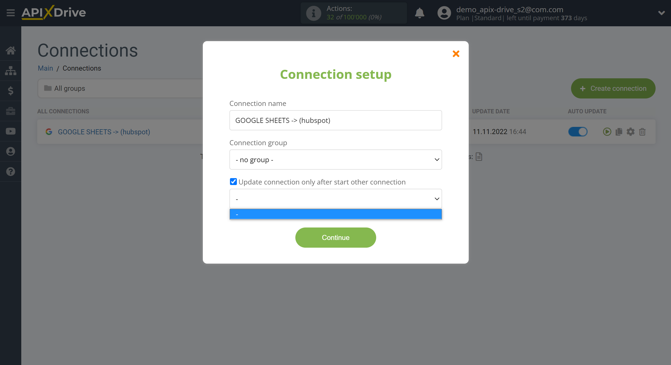The width and height of the screenshot is (671, 365).
Task: Click the Connection name input field
Action: pyautogui.click(x=335, y=120)
